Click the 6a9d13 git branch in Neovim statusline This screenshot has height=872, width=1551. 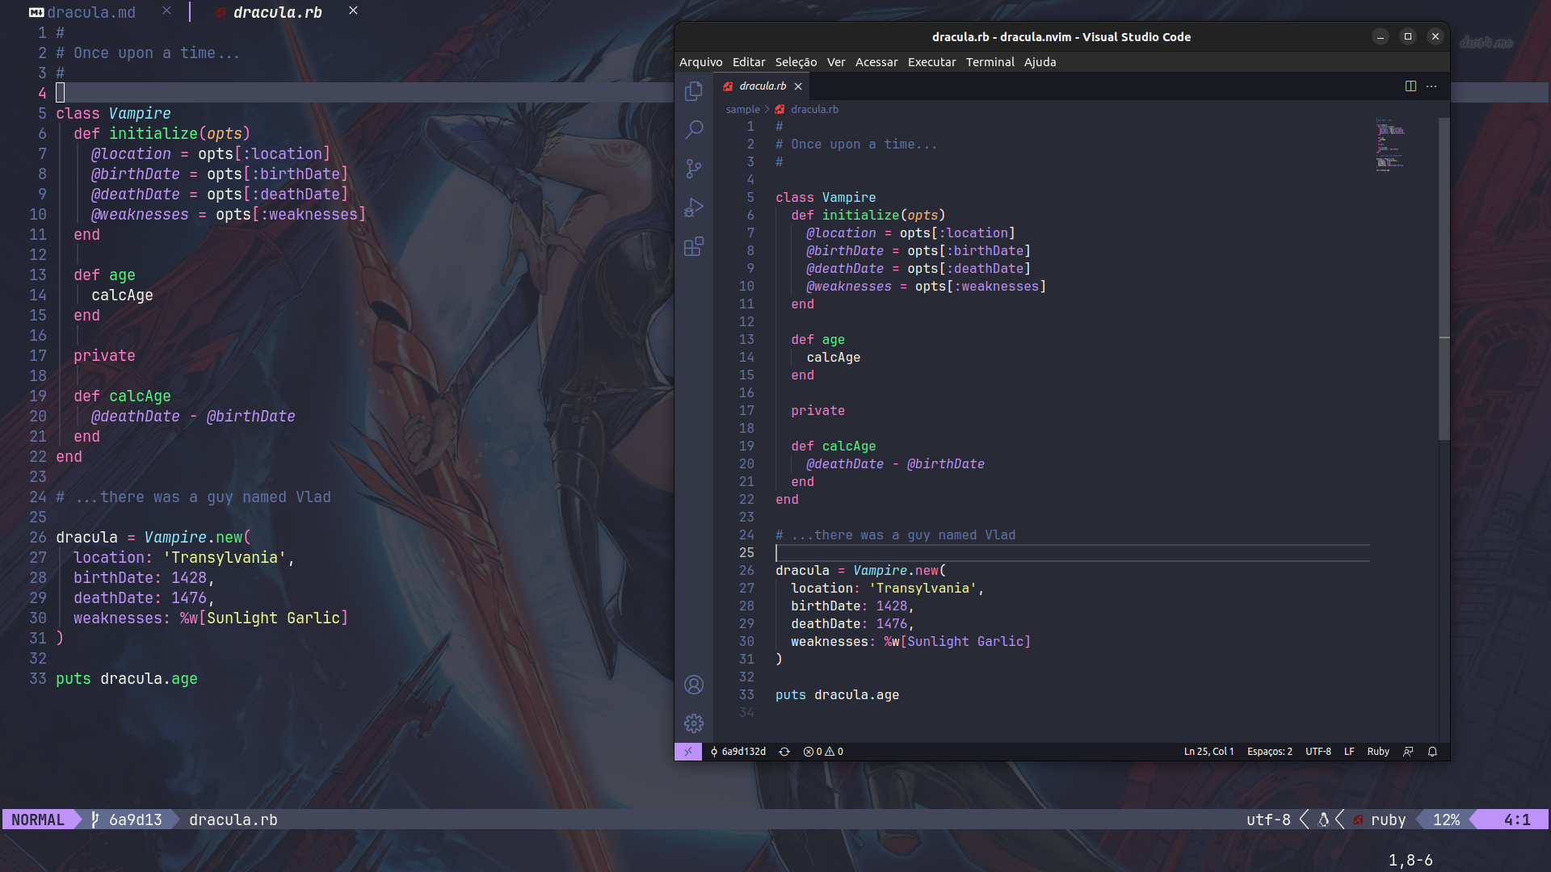[x=127, y=820]
